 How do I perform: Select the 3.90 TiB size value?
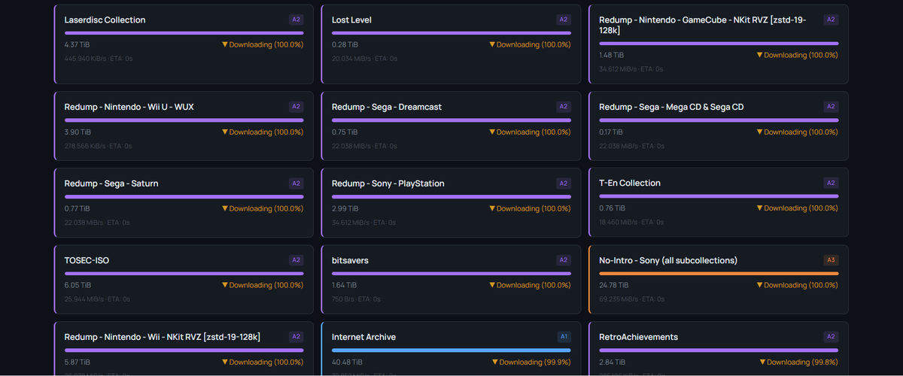78,132
